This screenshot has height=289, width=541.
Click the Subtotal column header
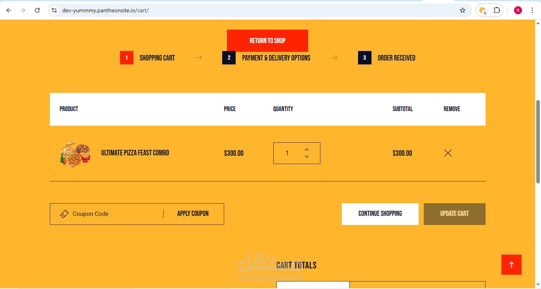[x=402, y=109]
